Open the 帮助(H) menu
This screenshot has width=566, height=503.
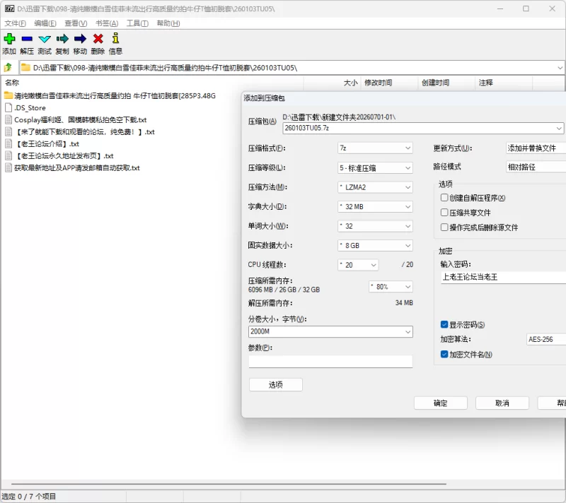click(x=168, y=23)
